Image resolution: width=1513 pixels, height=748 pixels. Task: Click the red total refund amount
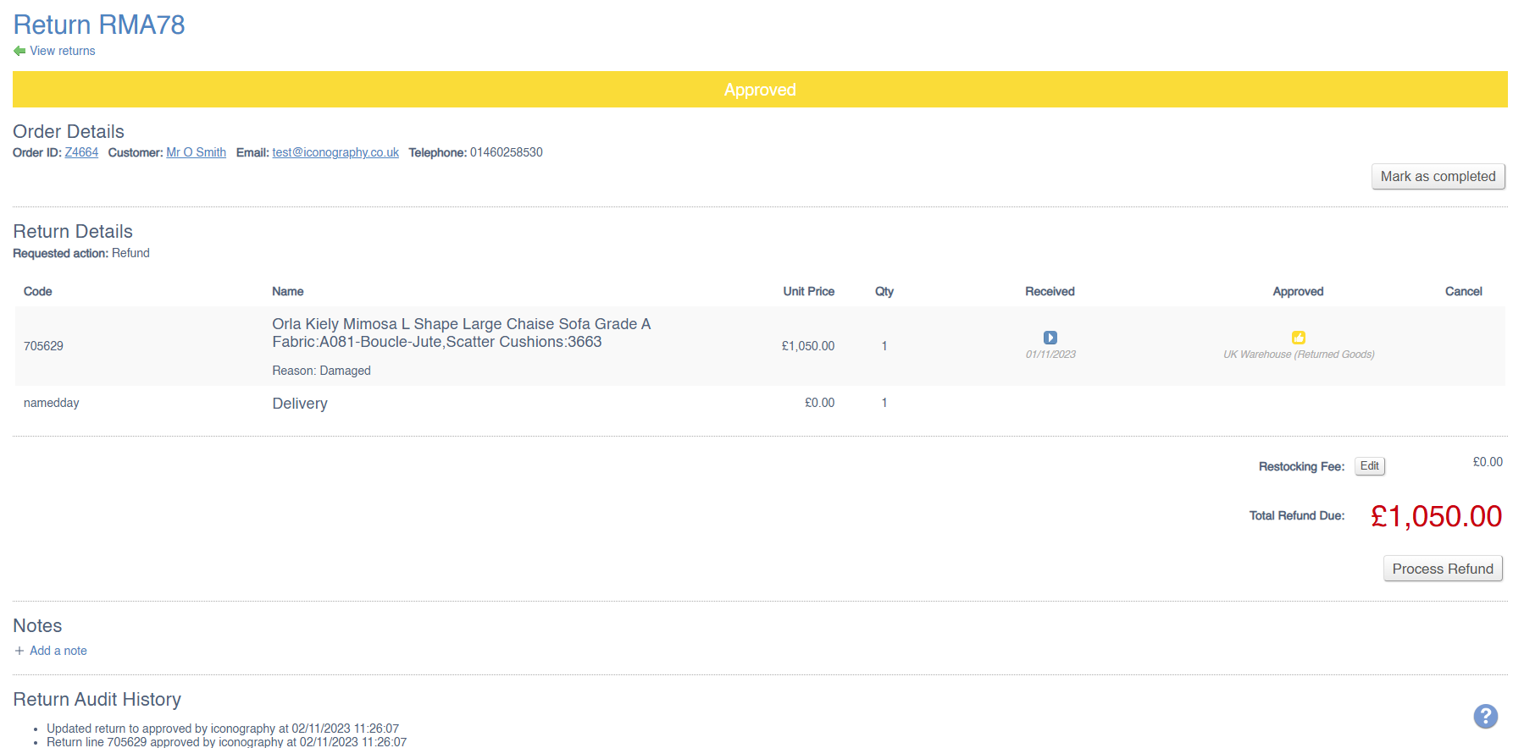coord(1436,516)
